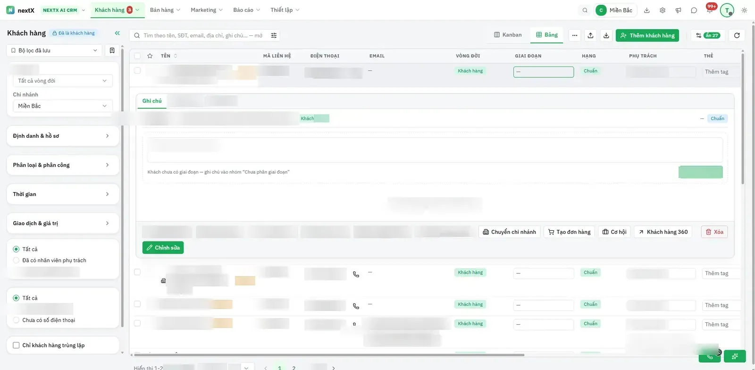Open the Tất cả vòng đời dropdown
This screenshot has height=370, width=755.
(63, 81)
